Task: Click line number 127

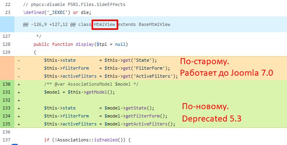Action: 6,36
